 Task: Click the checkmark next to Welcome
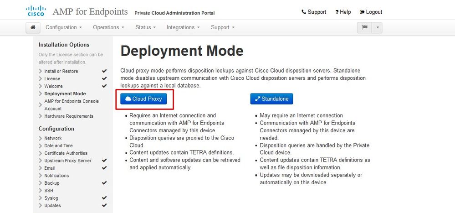coord(104,86)
